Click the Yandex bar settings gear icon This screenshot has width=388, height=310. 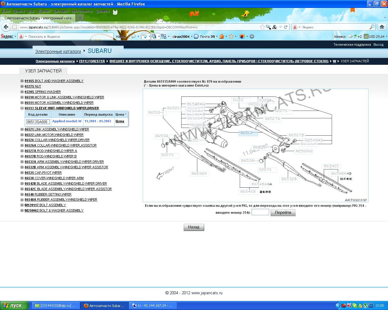[x=252, y=36]
